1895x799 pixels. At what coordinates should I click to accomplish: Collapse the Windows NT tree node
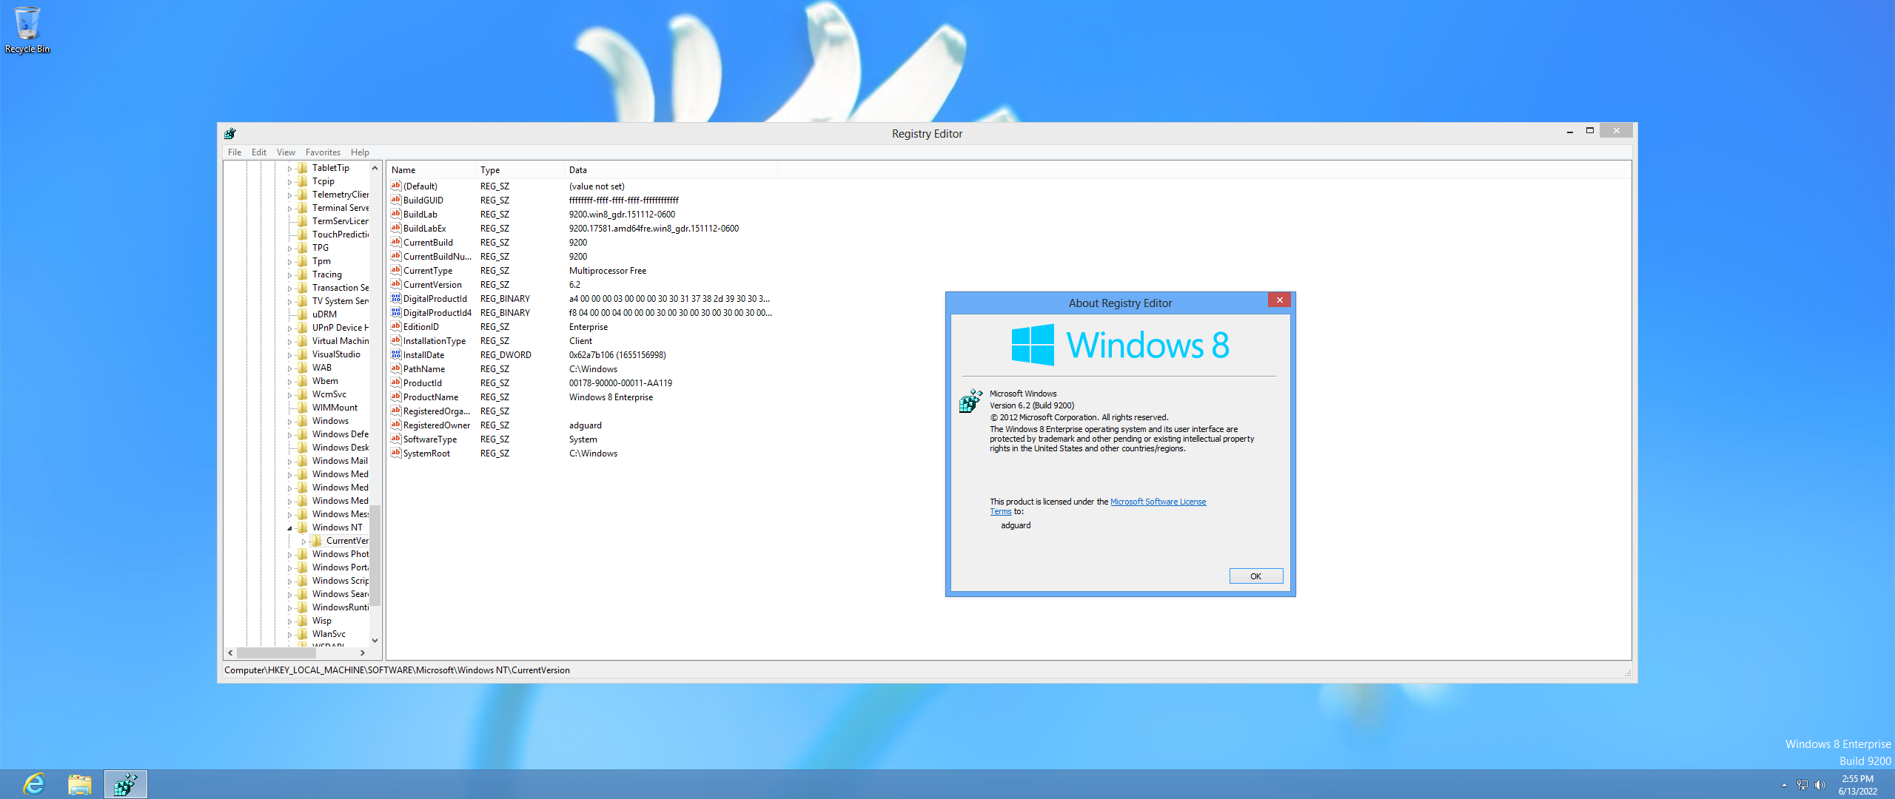click(x=290, y=527)
